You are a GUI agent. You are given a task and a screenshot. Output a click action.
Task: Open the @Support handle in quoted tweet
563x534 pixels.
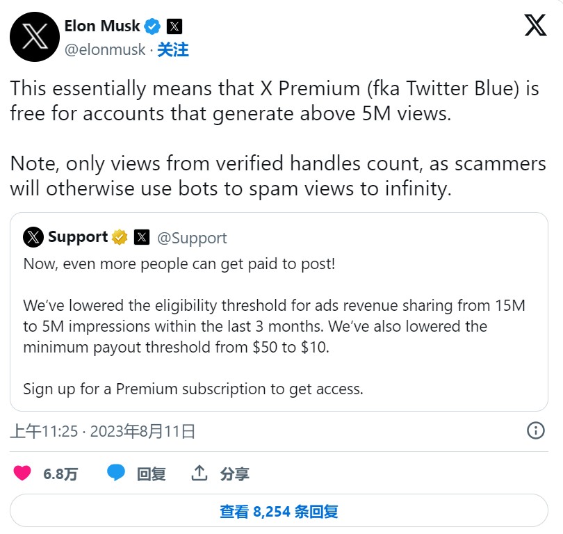pos(192,238)
